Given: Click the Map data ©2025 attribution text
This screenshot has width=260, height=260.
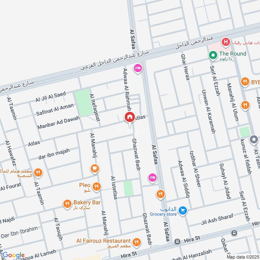Looking at the screenshot, I should 243,257.
